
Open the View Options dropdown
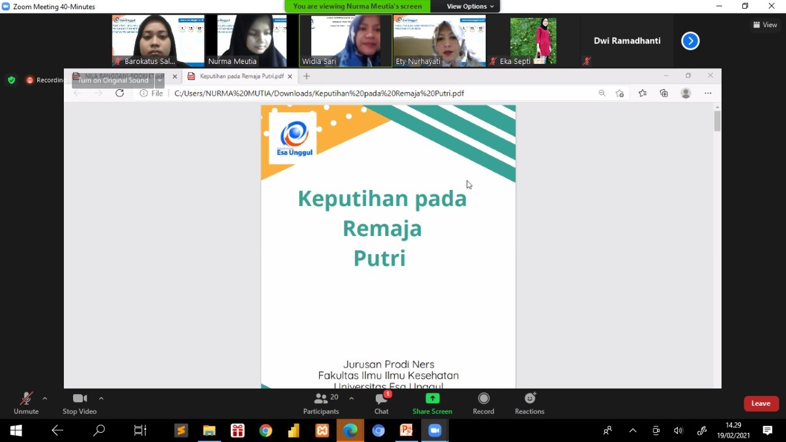(470, 6)
